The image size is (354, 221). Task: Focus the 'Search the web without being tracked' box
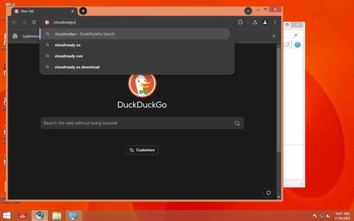click(x=142, y=123)
